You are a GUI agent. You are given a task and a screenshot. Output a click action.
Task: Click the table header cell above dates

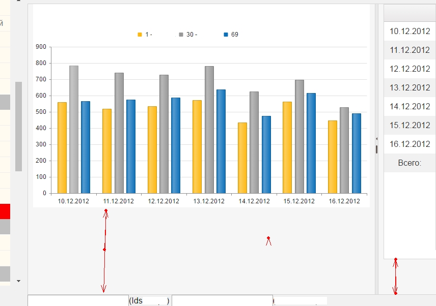[410, 13]
